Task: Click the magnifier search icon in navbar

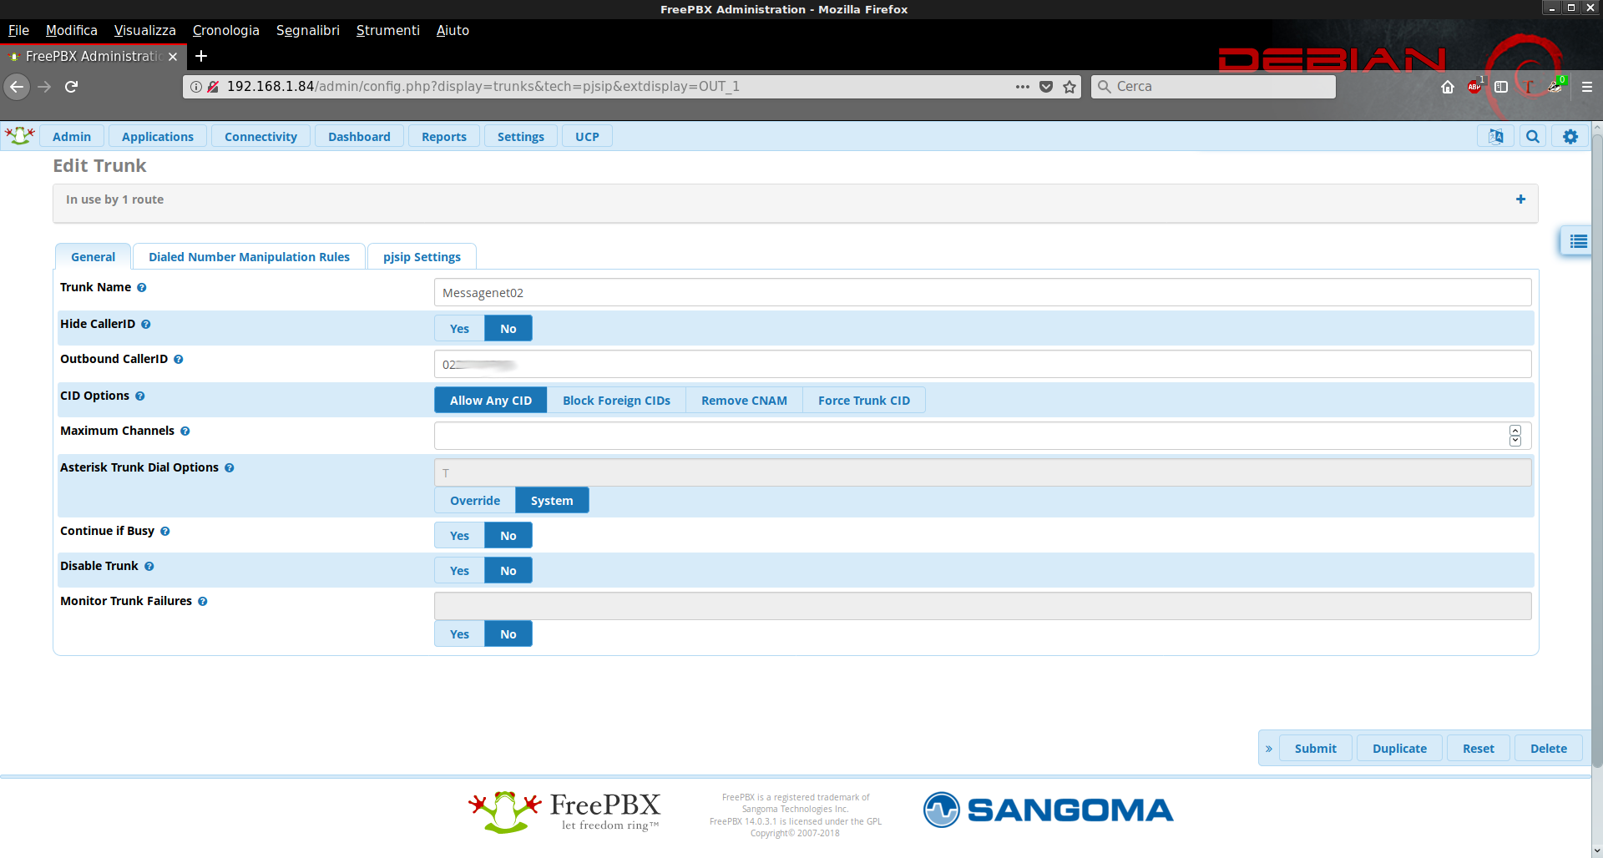Action: pyautogui.click(x=1533, y=136)
